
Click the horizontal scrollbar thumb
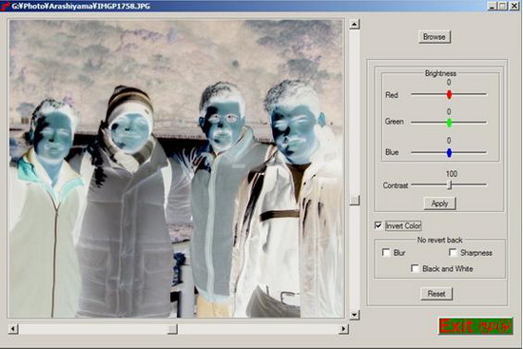(x=172, y=329)
